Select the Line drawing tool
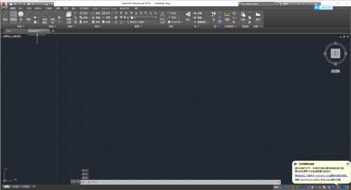The height and width of the screenshot is (190, 351). (x=5, y=15)
